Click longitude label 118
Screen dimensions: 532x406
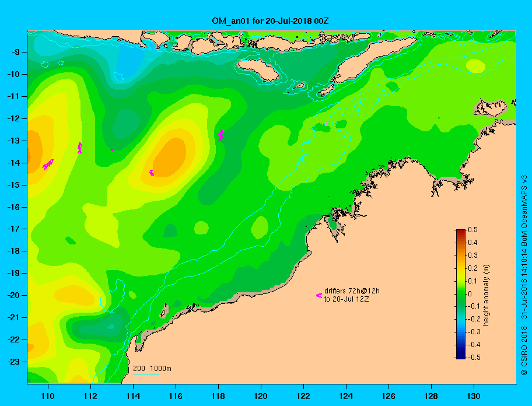[x=218, y=396]
